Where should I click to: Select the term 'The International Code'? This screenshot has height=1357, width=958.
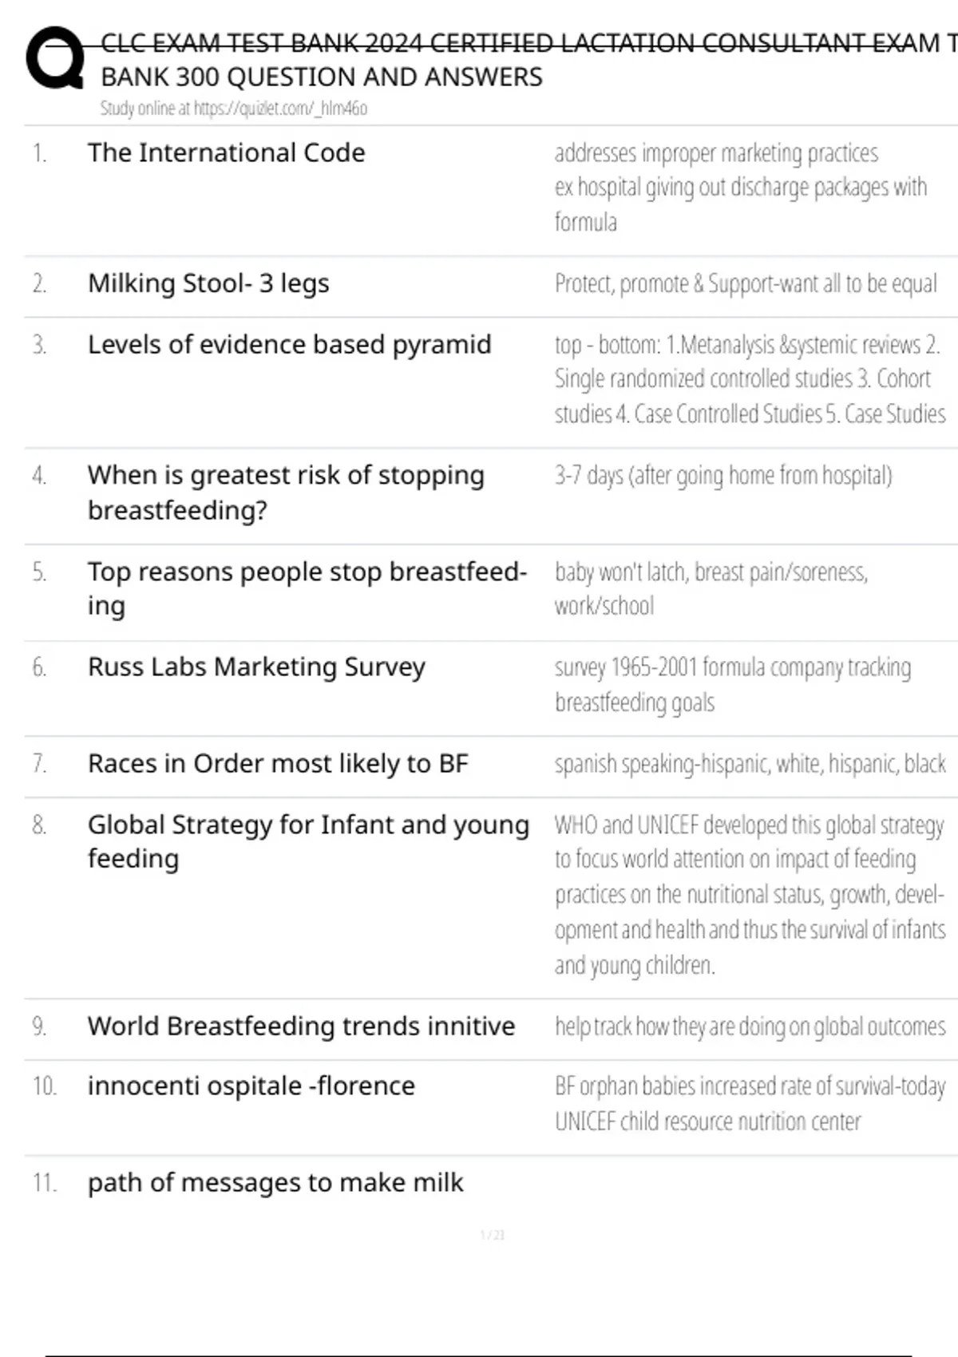click(226, 152)
